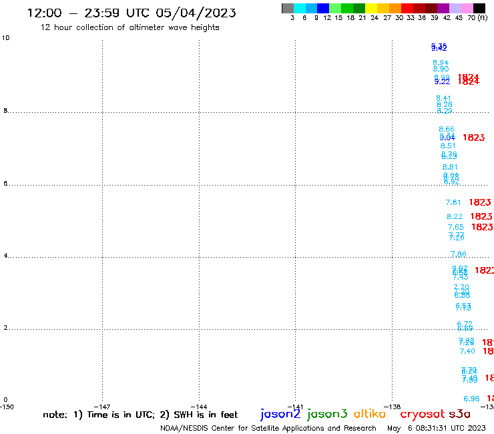Click the dark blue wave height value 9.22

pos(443,81)
